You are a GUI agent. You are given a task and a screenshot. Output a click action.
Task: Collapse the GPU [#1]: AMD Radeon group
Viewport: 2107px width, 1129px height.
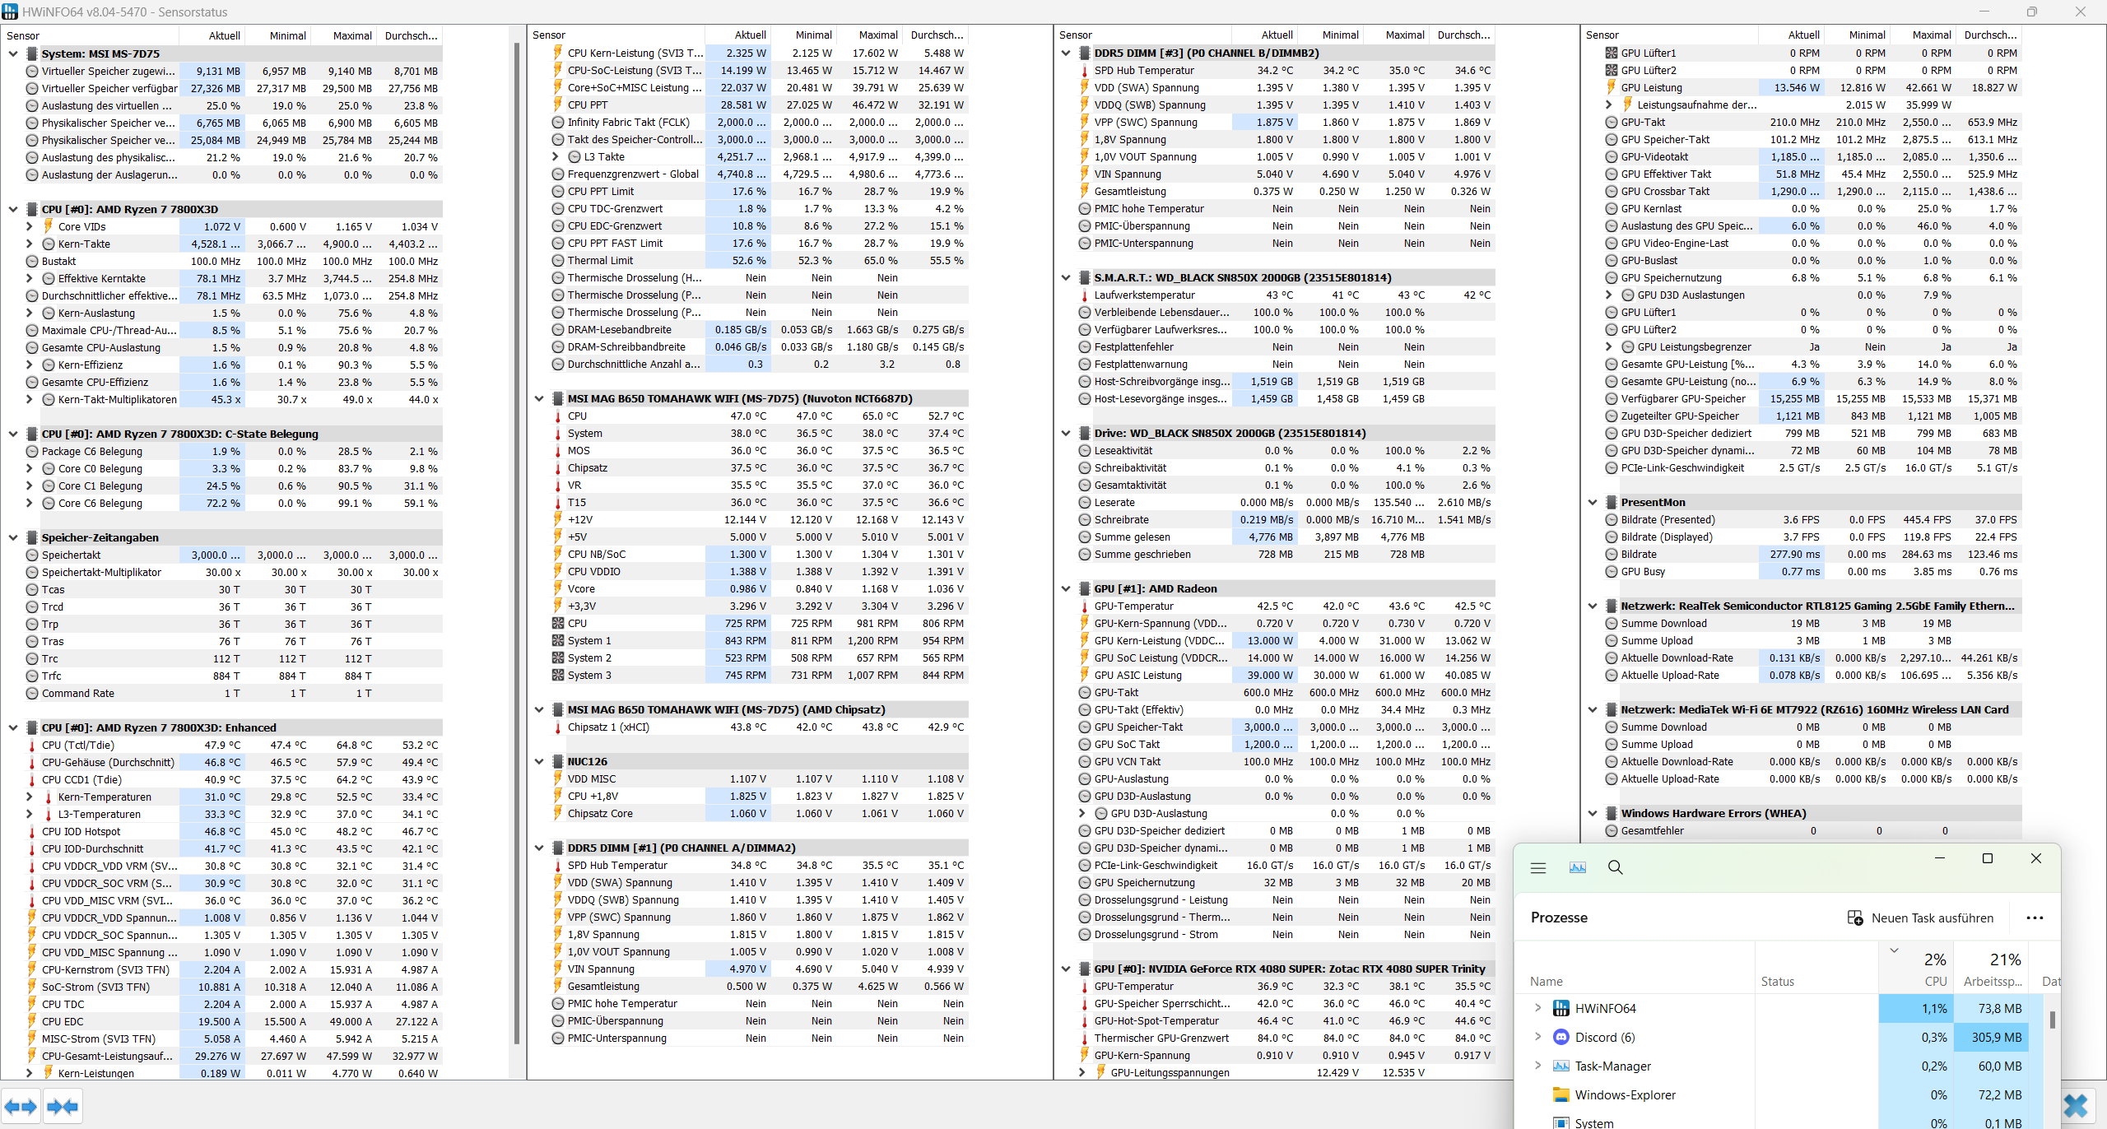[1066, 588]
